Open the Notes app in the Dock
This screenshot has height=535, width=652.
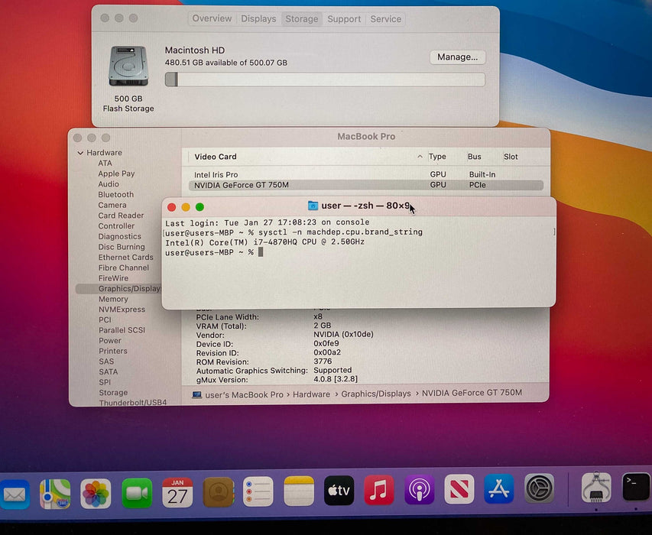point(299,491)
